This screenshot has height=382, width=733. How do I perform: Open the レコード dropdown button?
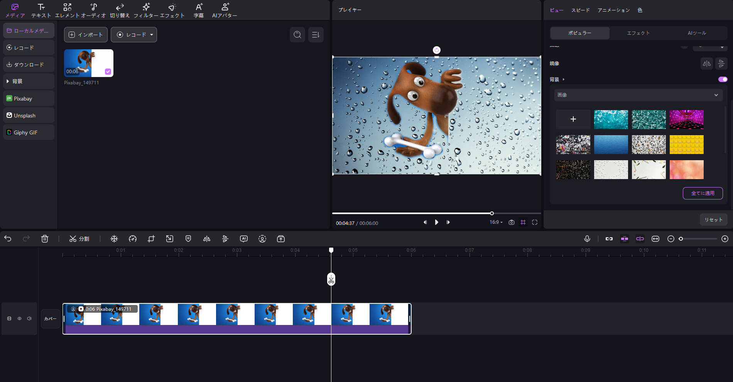pos(134,35)
